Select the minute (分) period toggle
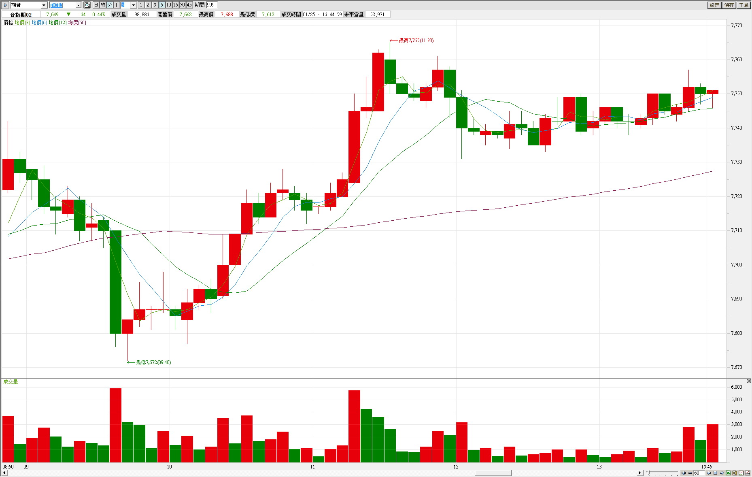This screenshot has width=752, height=477. 110,5
